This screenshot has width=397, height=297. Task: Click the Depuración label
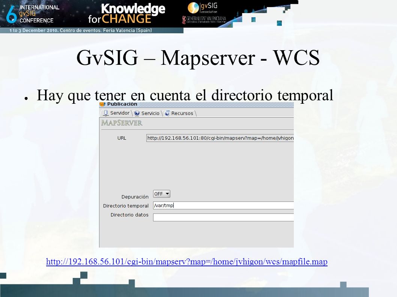click(135, 197)
